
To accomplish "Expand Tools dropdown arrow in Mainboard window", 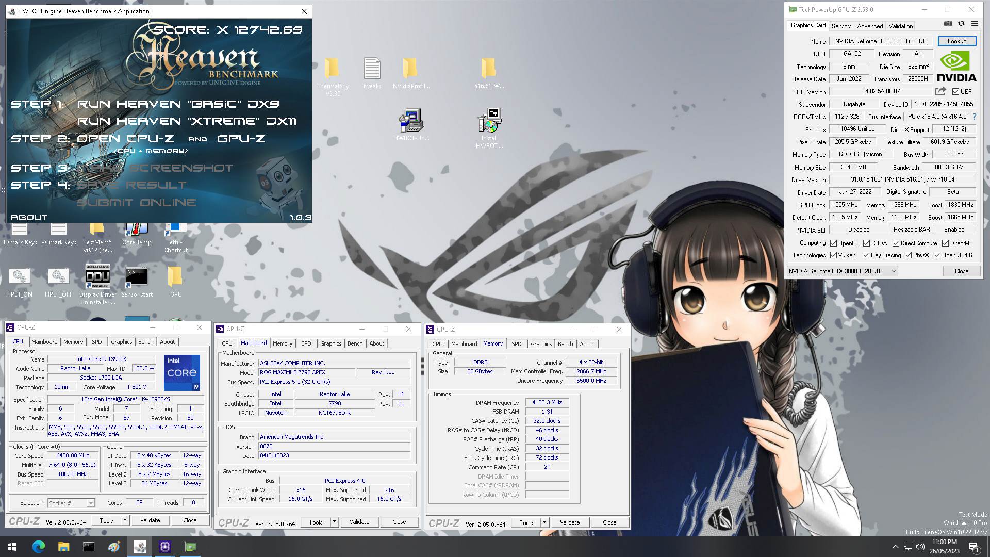I will (x=334, y=522).
